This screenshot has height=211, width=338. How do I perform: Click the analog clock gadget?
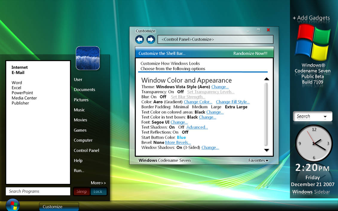314,143
